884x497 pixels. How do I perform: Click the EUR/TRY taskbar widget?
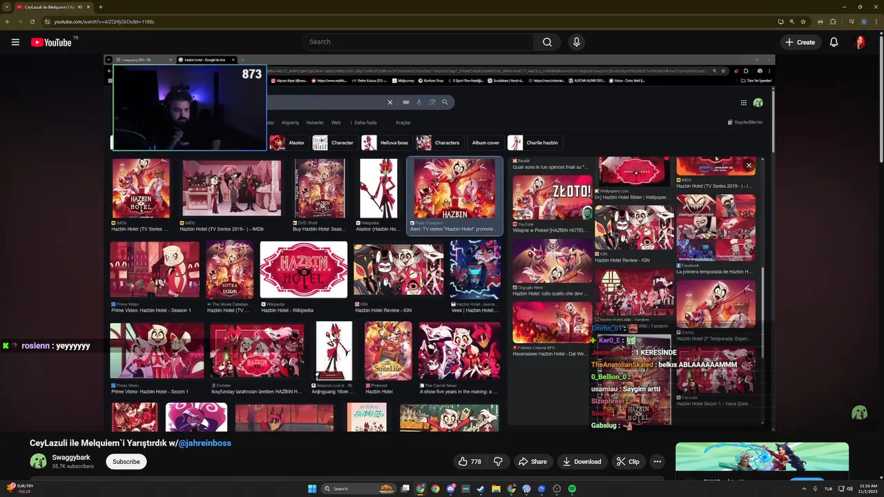click(19, 489)
